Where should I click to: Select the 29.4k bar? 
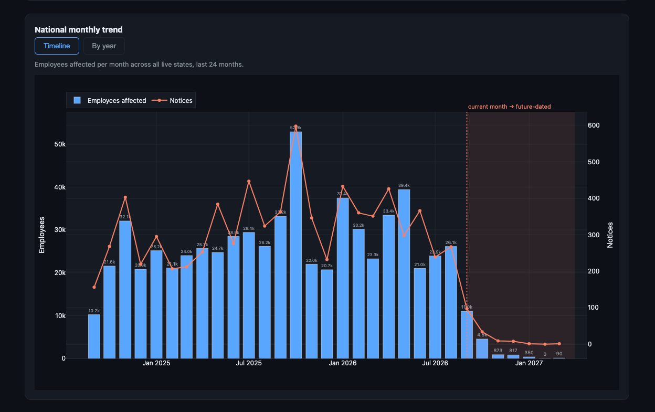[x=249, y=295]
